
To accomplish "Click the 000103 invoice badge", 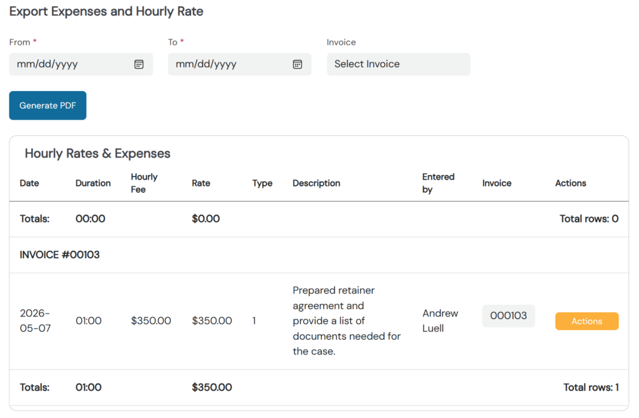I will 509,316.
